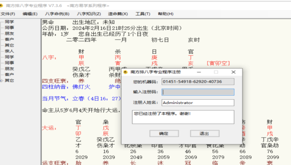The height and width of the screenshot is (165, 291).
Task: Select the 同学 item directly below 亲人
Action: tap(9, 57)
